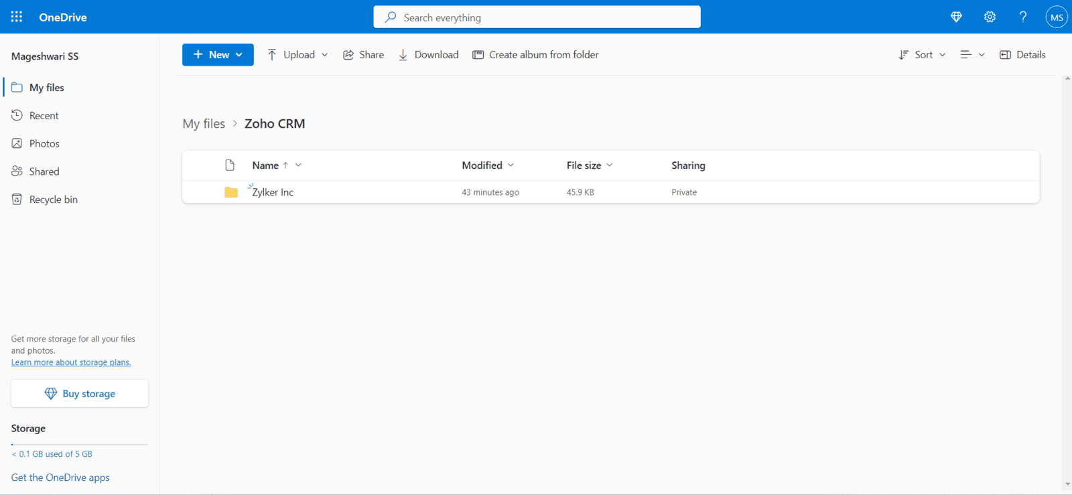The width and height of the screenshot is (1072, 495).
Task: Open the Details pane
Action: tap(1022, 55)
